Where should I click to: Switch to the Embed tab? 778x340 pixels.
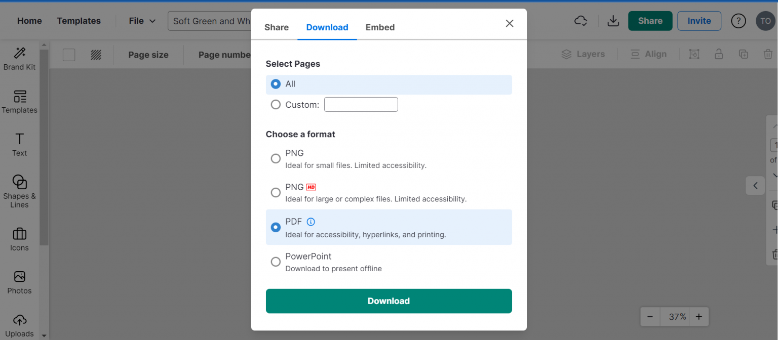point(380,27)
